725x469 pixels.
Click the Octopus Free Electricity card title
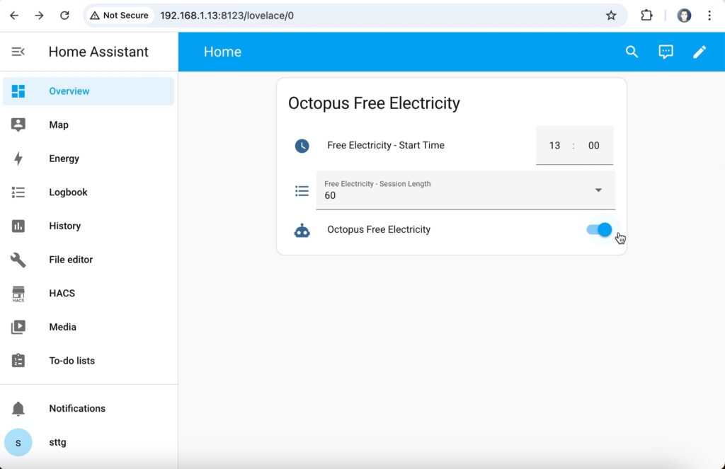click(x=374, y=103)
